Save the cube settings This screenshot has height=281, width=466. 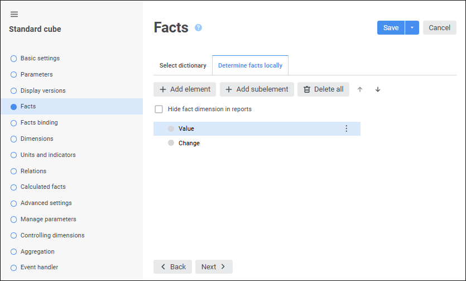pyautogui.click(x=391, y=28)
